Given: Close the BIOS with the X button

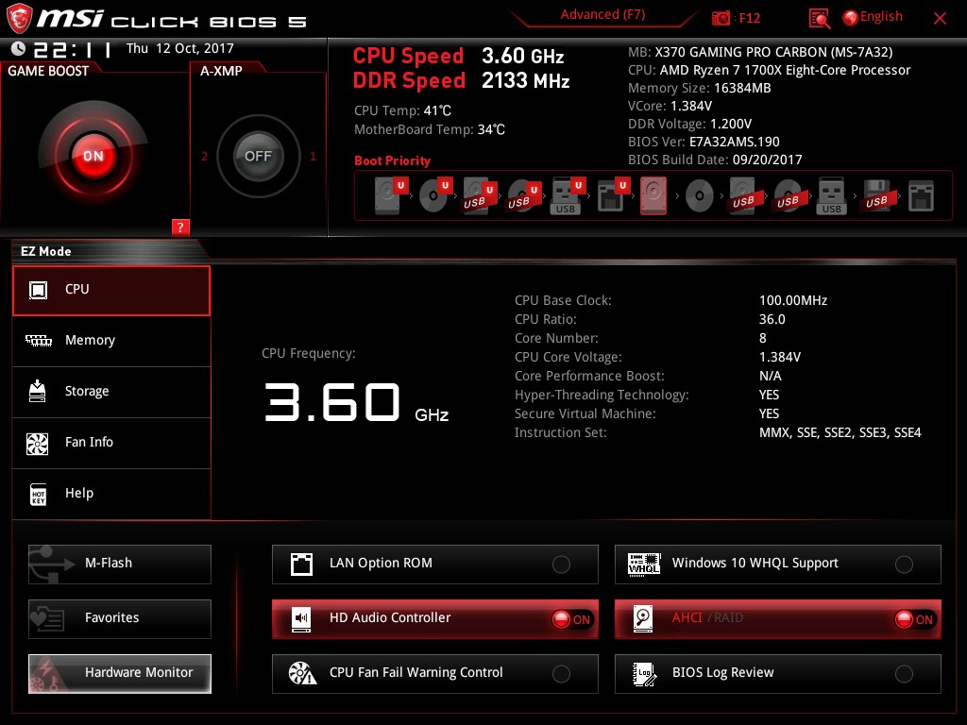Looking at the screenshot, I should pos(940,19).
